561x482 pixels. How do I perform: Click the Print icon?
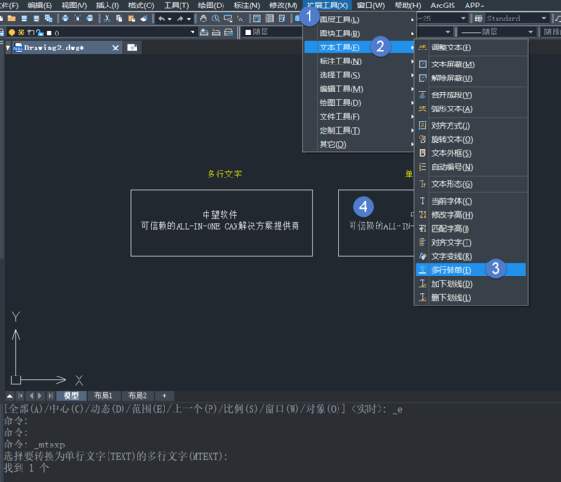click(x=65, y=19)
